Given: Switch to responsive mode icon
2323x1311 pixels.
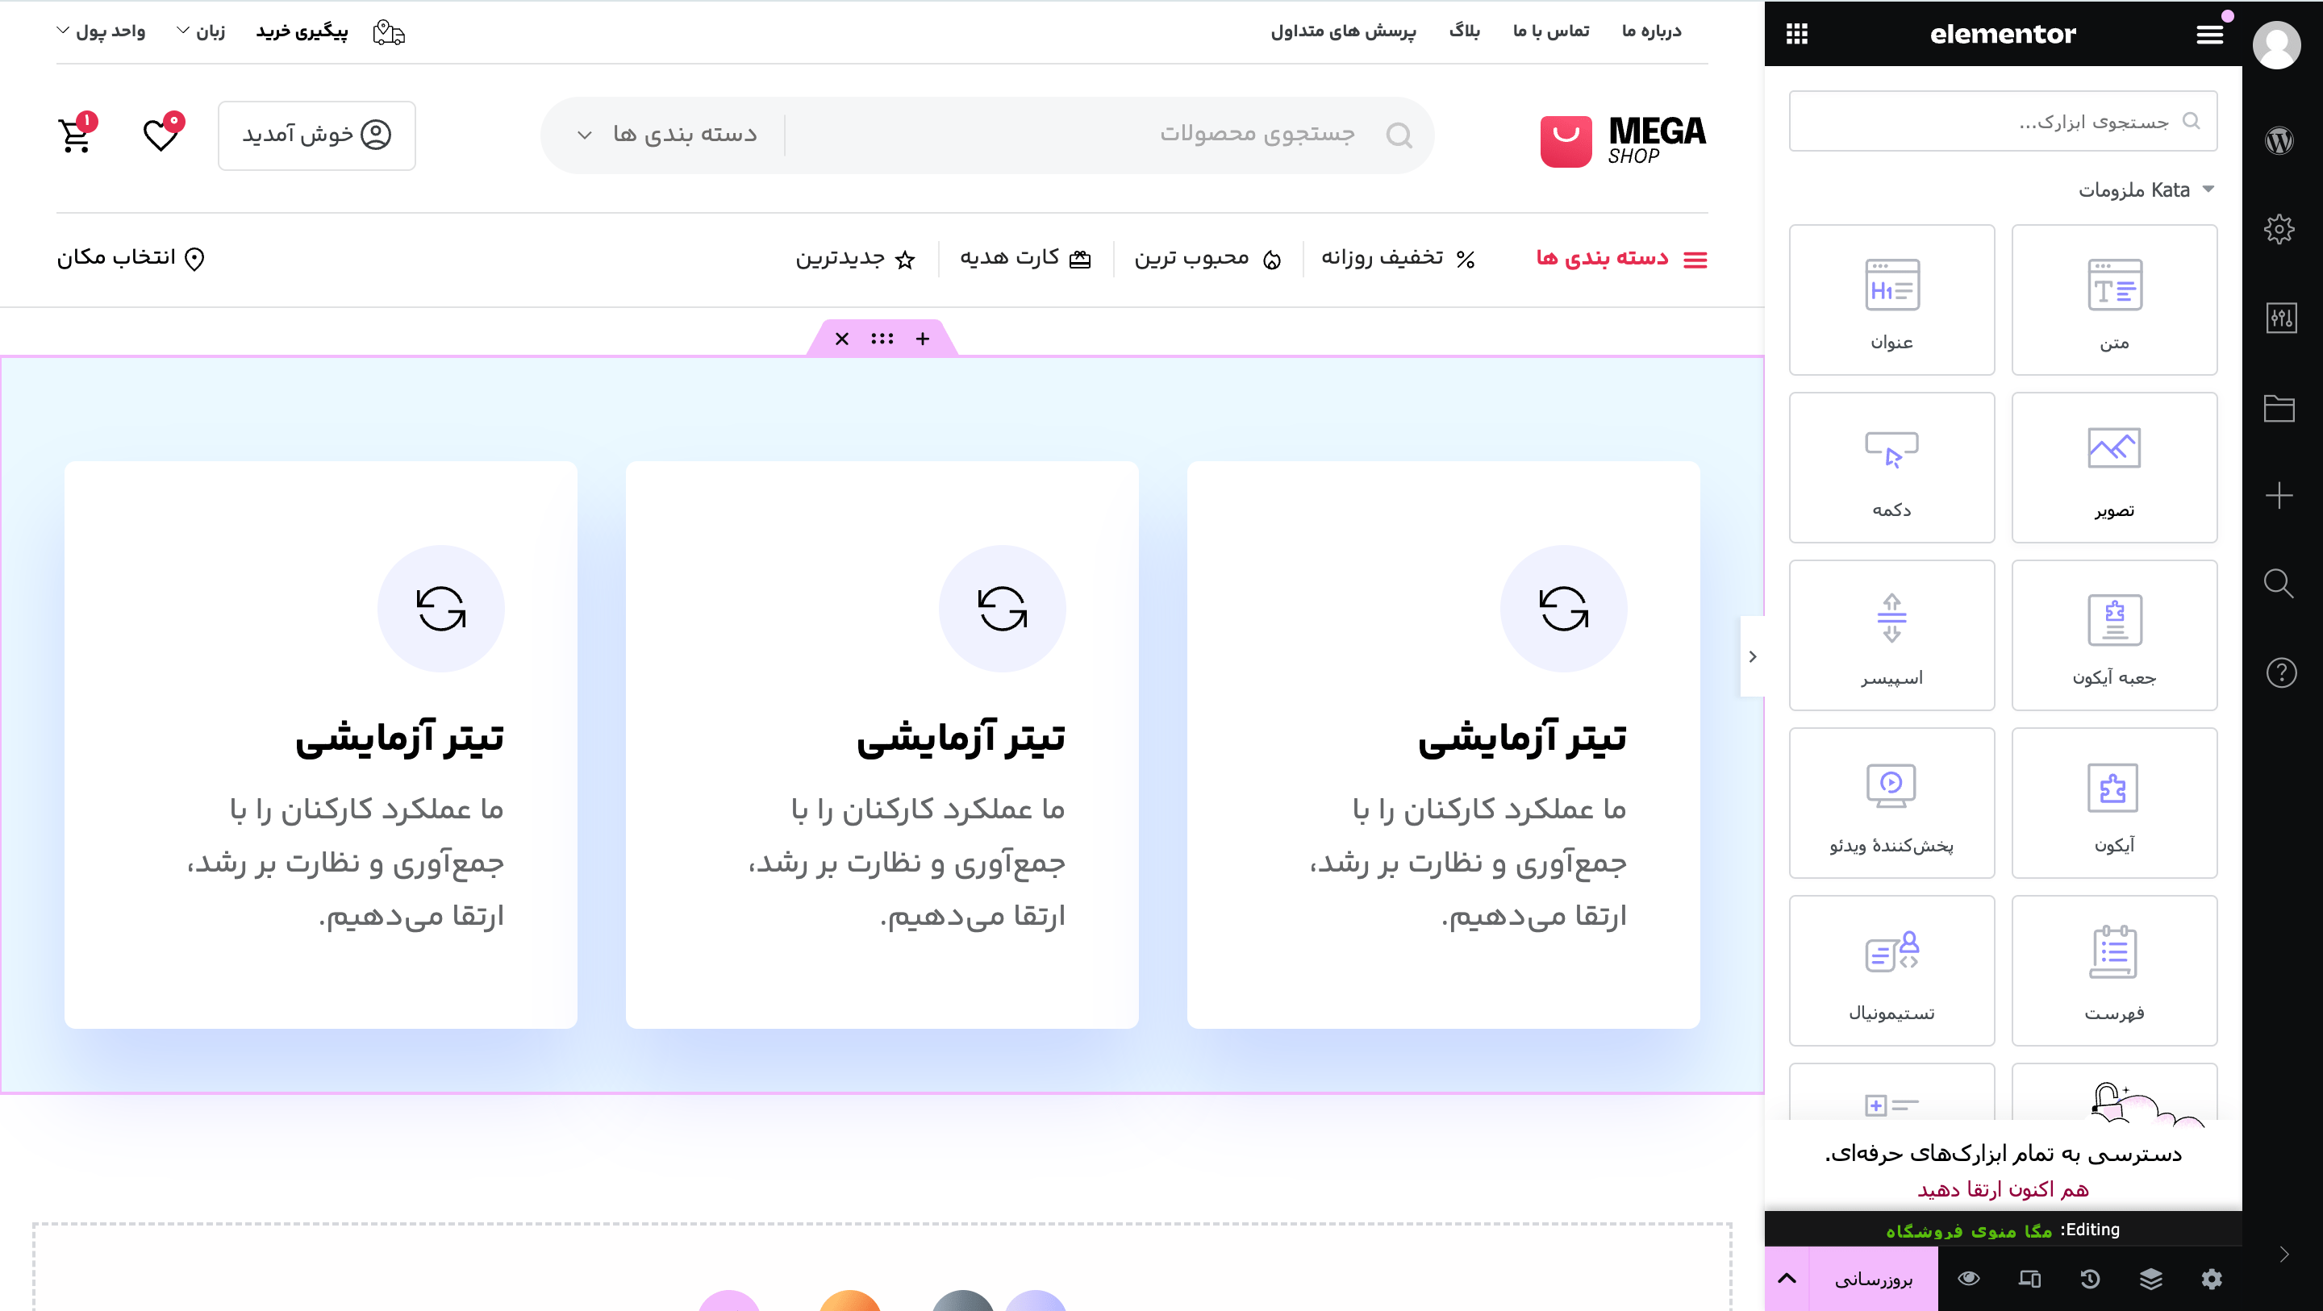Looking at the screenshot, I should [x=2029, y=1279].
